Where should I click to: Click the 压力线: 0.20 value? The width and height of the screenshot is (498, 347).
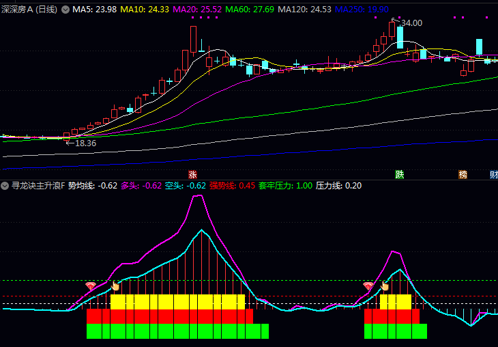[338, 186]
